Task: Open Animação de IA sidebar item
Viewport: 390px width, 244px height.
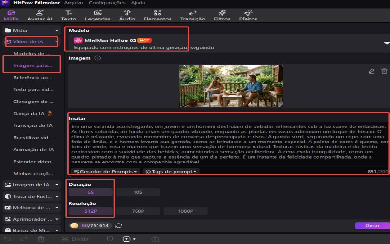Action: tap(33, 149)
